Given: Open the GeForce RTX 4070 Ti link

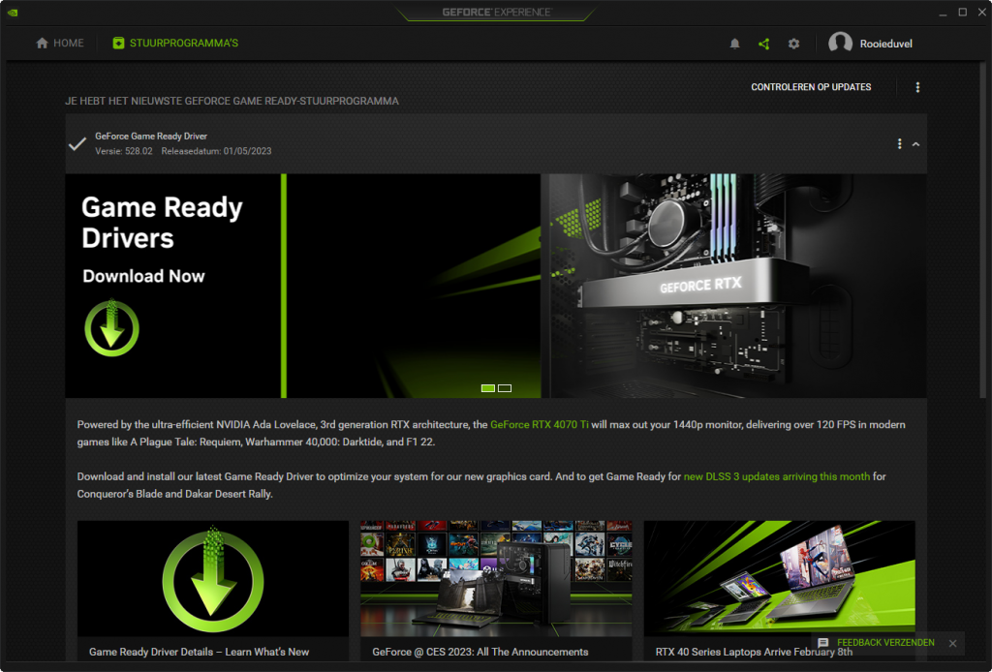Looking at the screenshot, I should 539,425.
